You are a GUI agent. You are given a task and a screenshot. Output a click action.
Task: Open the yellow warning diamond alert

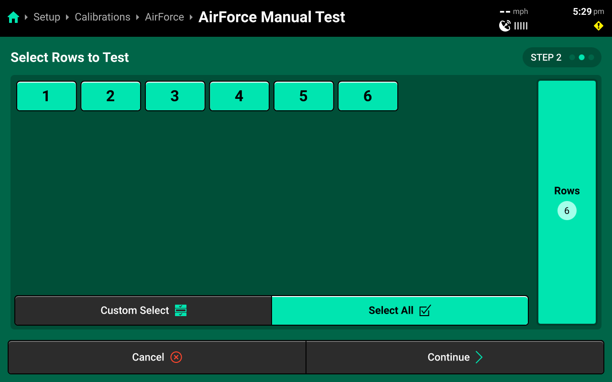(x=598, y=26)
